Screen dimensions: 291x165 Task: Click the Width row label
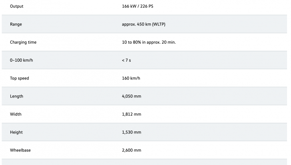(16, 114)
